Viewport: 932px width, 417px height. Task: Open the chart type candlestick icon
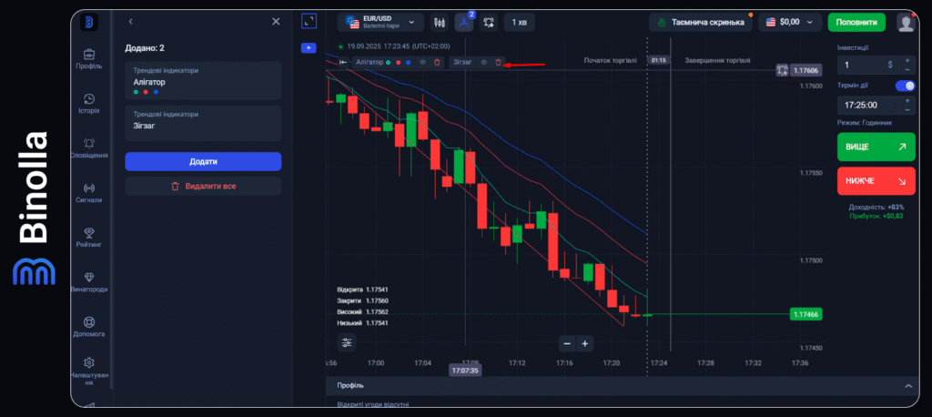coord(440,22)
